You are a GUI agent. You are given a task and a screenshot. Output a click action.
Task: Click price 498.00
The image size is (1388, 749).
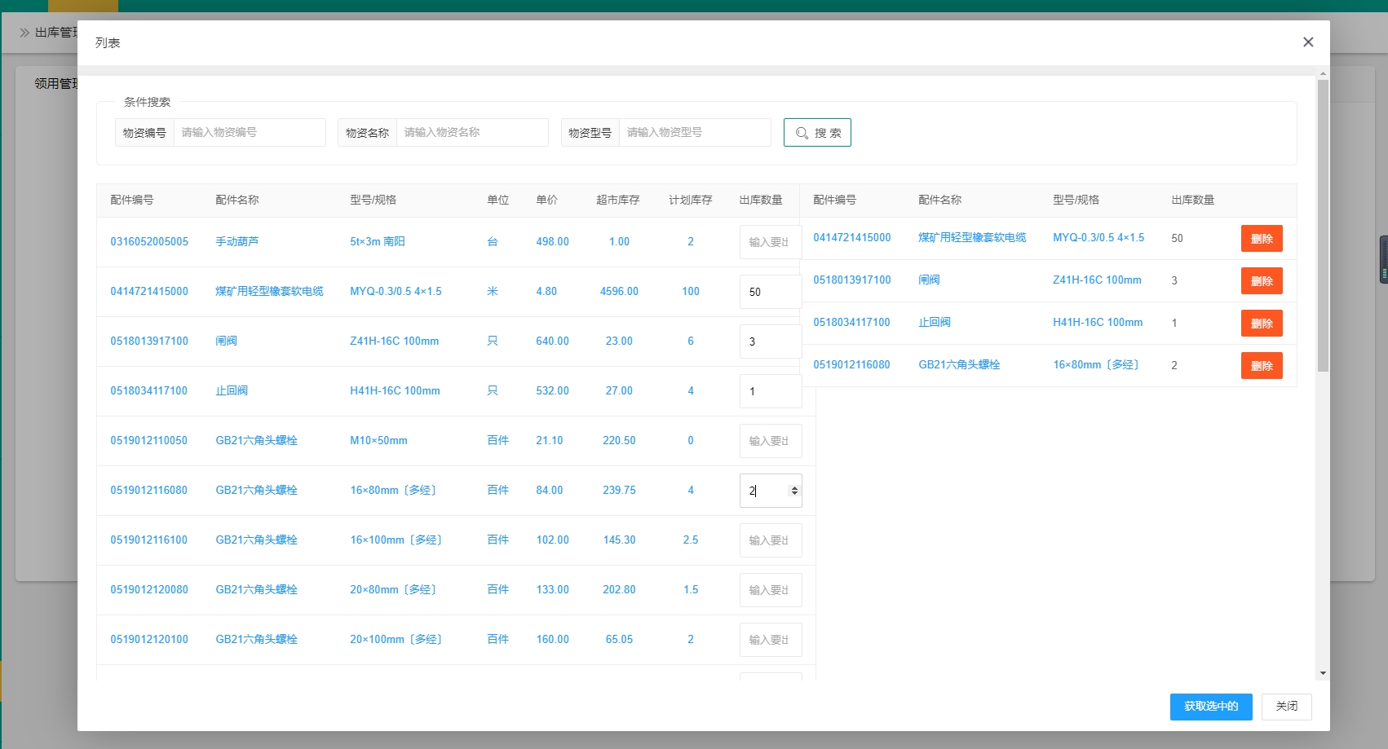pyautogui.click(x=553, y=242)
